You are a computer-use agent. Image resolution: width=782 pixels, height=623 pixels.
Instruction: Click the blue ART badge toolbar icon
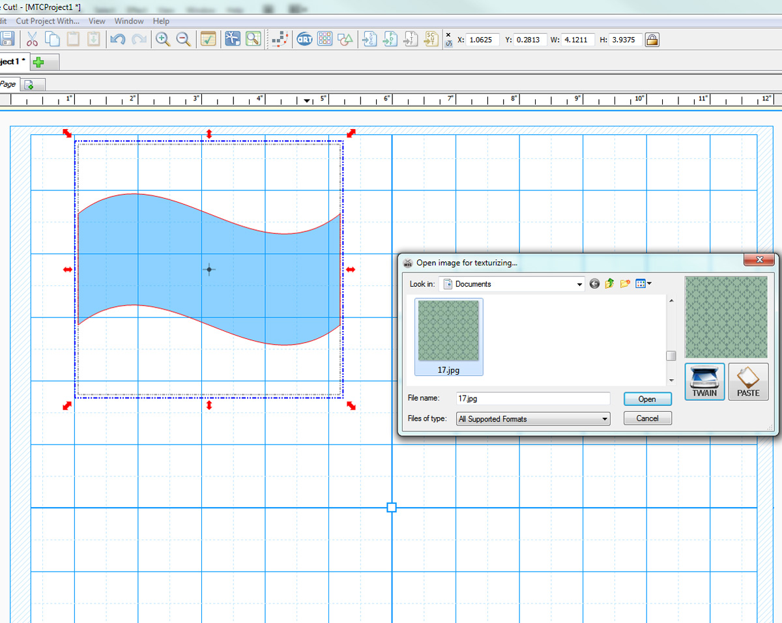tap(304, 39)
